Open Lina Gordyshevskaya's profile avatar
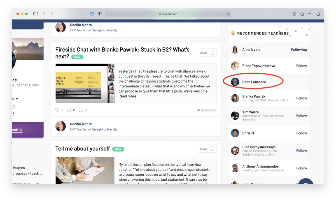 tap(235, 151)
